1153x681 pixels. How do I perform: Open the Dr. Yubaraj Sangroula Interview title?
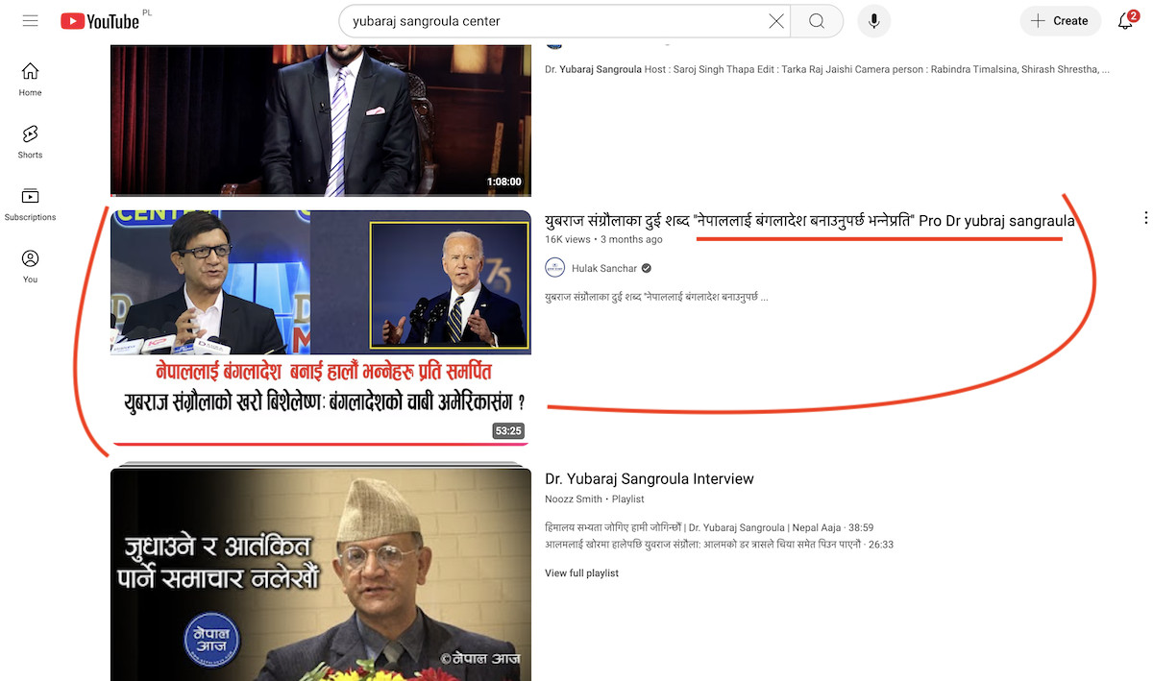pyautogui.click(x=650, y=478)
